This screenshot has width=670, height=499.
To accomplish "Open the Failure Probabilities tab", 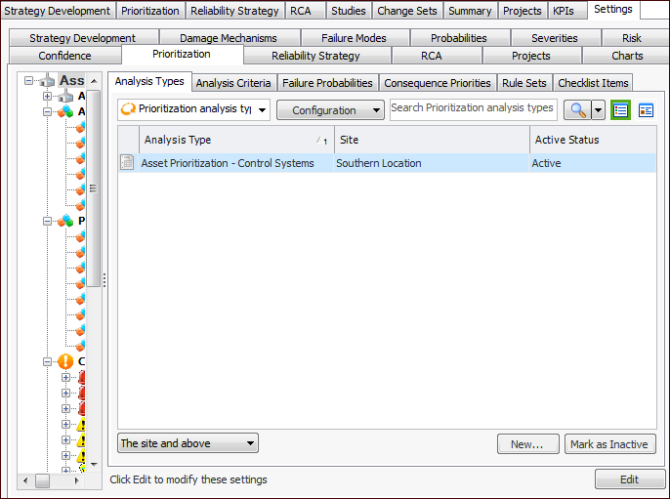I will (327, 83).
